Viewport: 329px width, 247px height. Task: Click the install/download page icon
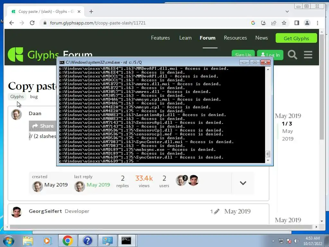[263, 23]
